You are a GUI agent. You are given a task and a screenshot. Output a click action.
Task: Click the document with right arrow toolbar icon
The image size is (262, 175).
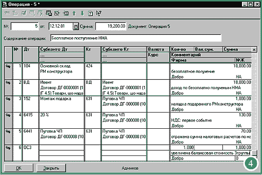pos(57,13)
